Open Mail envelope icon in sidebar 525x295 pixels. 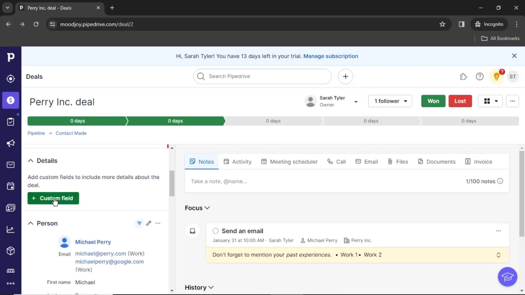(x=10, y=165)
